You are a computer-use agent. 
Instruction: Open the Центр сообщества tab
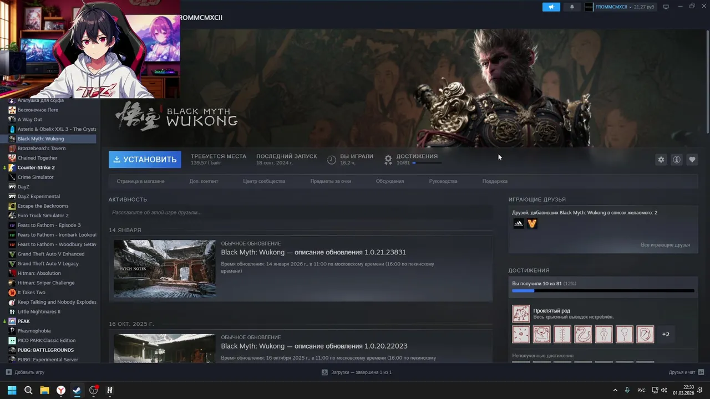[264, 181]
